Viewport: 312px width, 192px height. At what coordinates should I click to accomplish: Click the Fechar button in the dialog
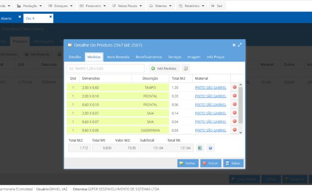tap(188, 163)
